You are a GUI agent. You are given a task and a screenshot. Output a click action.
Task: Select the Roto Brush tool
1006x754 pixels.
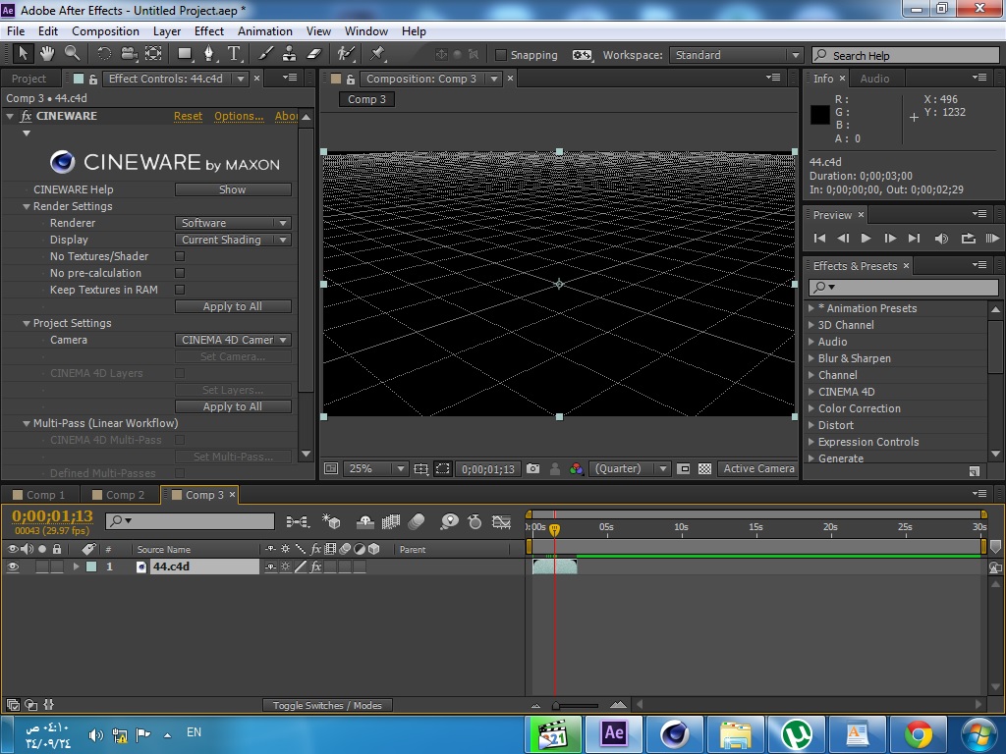[x=347, y=54]
